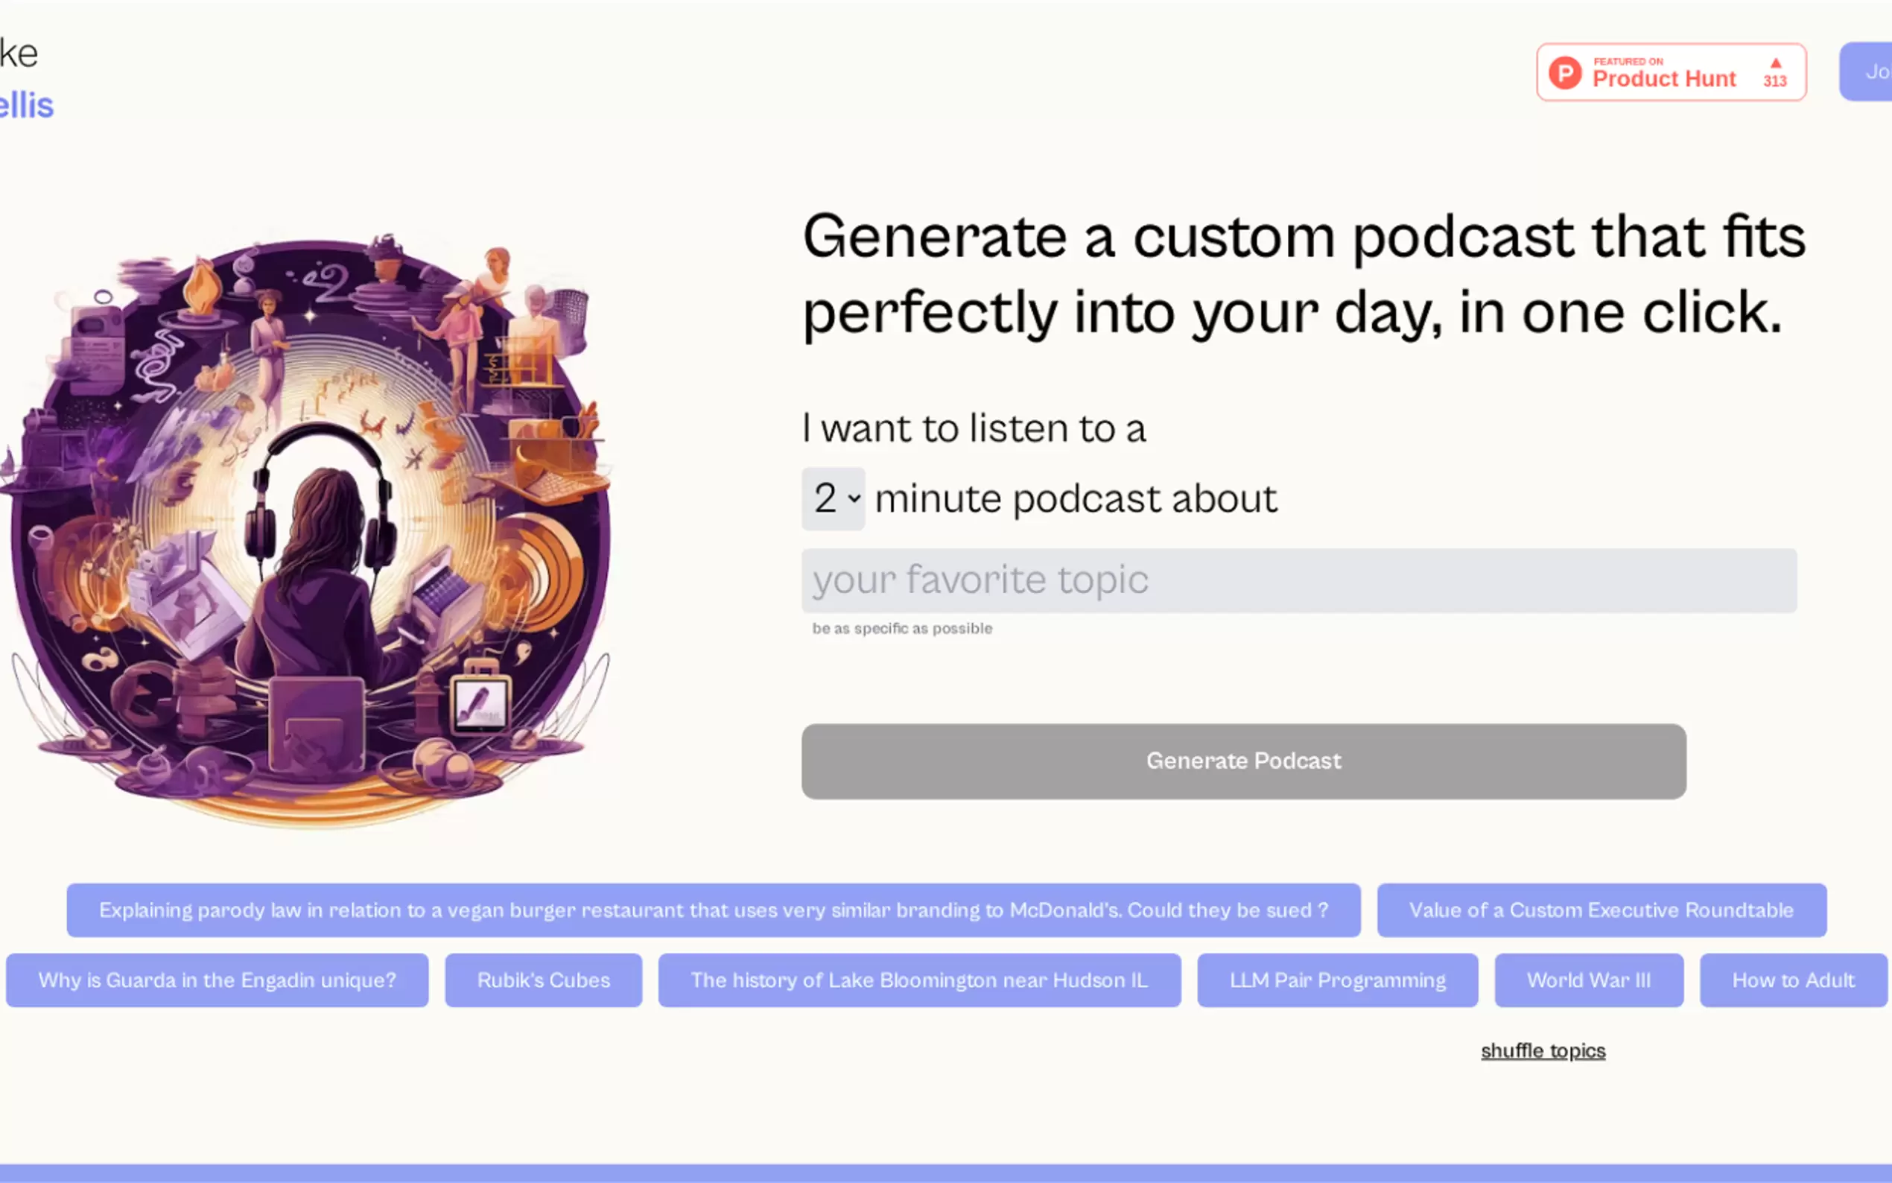Pick the World War III topic
The height and width of the screenshot is (1183, 1892).
(x=1589, y=980)
